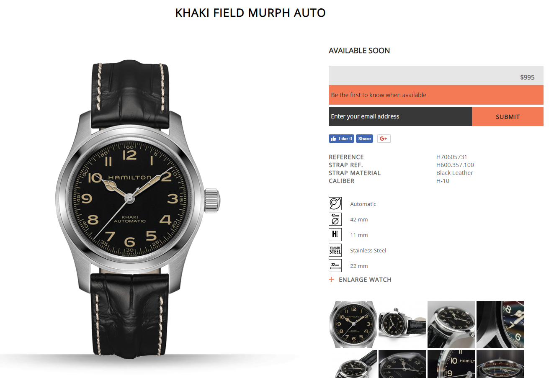Screen dimensions: 554x378
Task: Click the Automatic movement icon
Action: (335, 203)
